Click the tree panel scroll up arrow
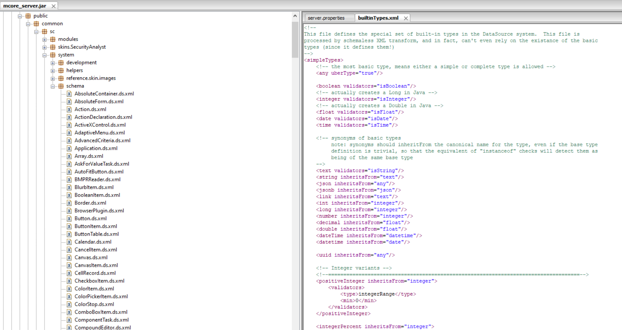This screenshot has width=622, height=330. [x=295, y=16]
